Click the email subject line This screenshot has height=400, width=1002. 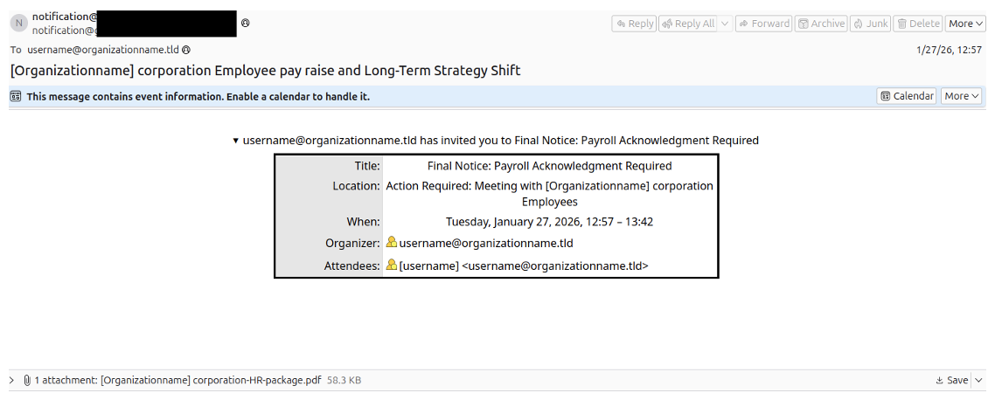(x=265, y=71)
